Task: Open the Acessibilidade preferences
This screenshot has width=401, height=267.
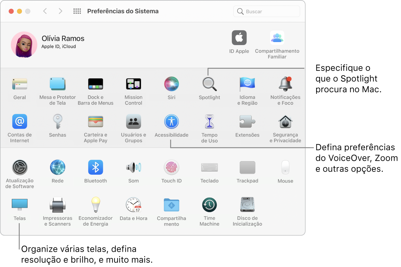Action: pyautogui.click(x=172, y=122)
